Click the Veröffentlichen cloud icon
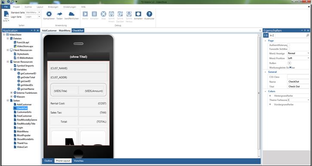Image resolution: width=312 pixels, height=166 pixels. [x=71, y=14]
